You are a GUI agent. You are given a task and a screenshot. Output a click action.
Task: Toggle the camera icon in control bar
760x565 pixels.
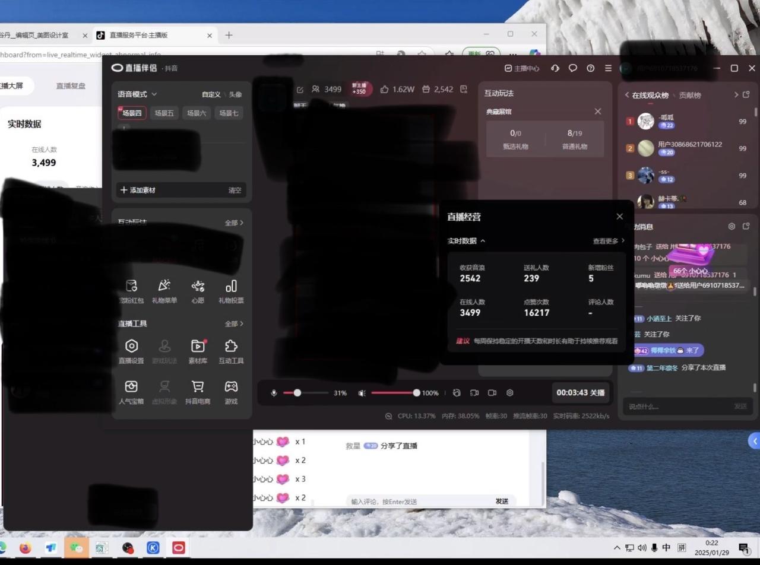tap(492, 393)
